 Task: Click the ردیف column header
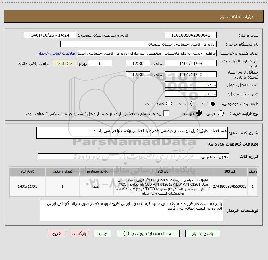pyautogui.click(x=253, y=171)
